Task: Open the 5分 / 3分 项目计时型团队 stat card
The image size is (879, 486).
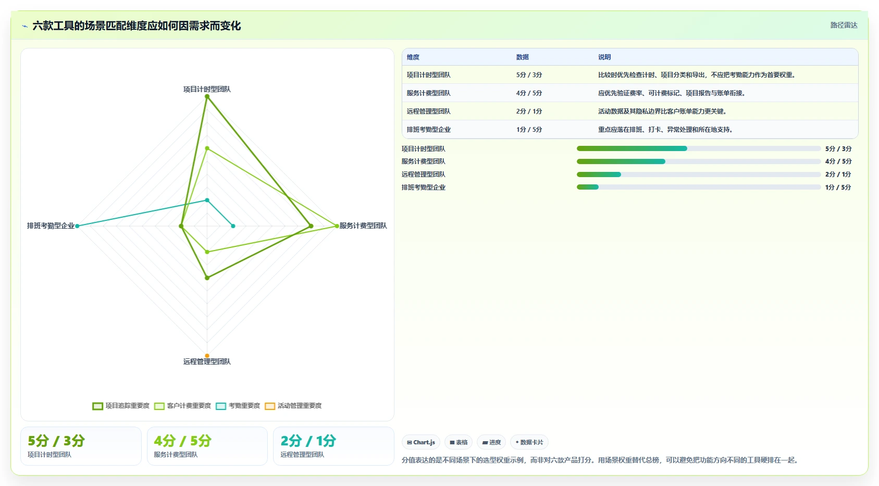Action: tap(81, 446)
